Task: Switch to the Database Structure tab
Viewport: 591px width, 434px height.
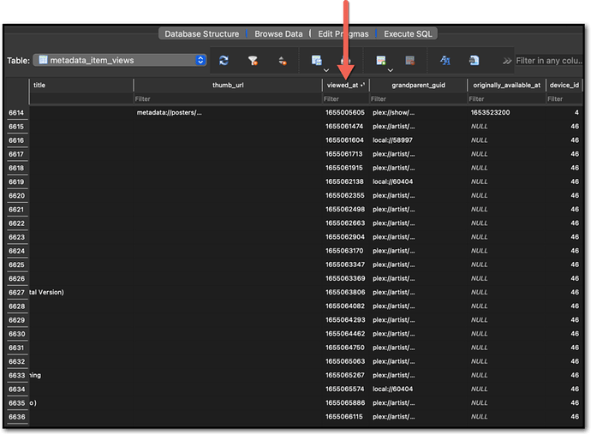Action: point(201,34)
